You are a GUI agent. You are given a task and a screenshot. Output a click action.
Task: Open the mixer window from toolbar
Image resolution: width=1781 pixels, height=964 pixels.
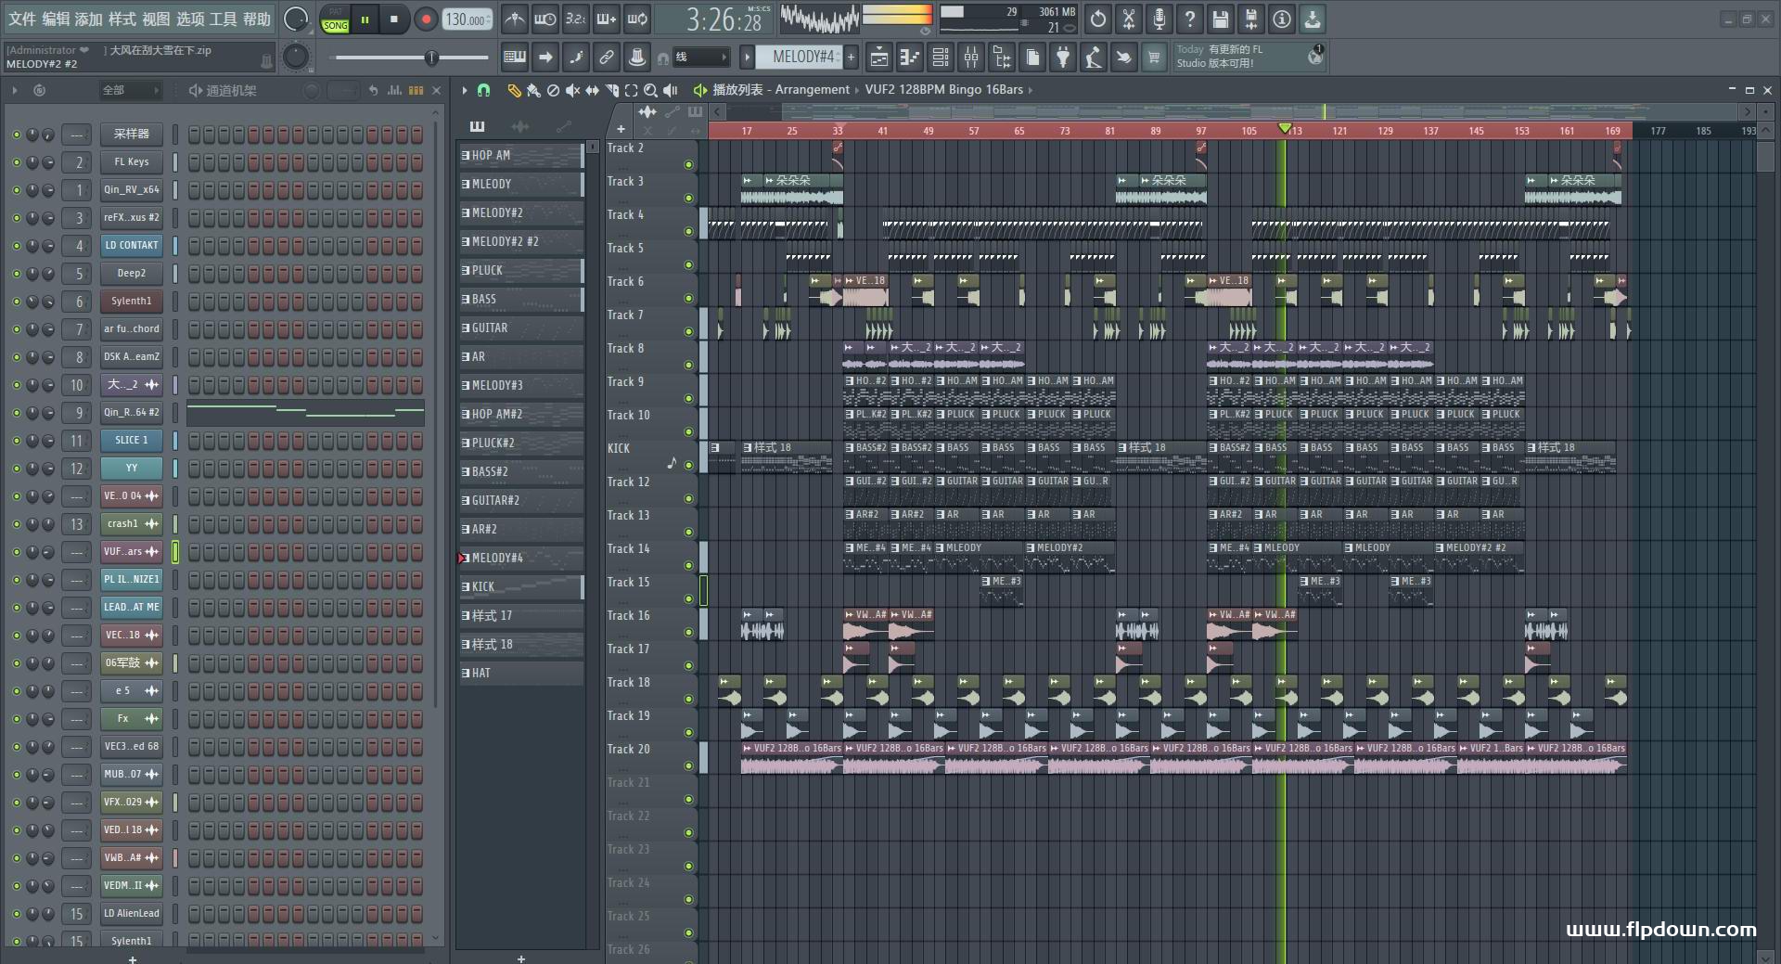pos(971,58)
